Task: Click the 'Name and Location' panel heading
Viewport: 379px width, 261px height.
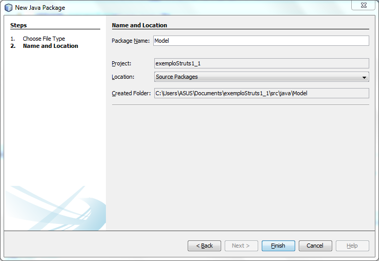Action: coord(139,25)
